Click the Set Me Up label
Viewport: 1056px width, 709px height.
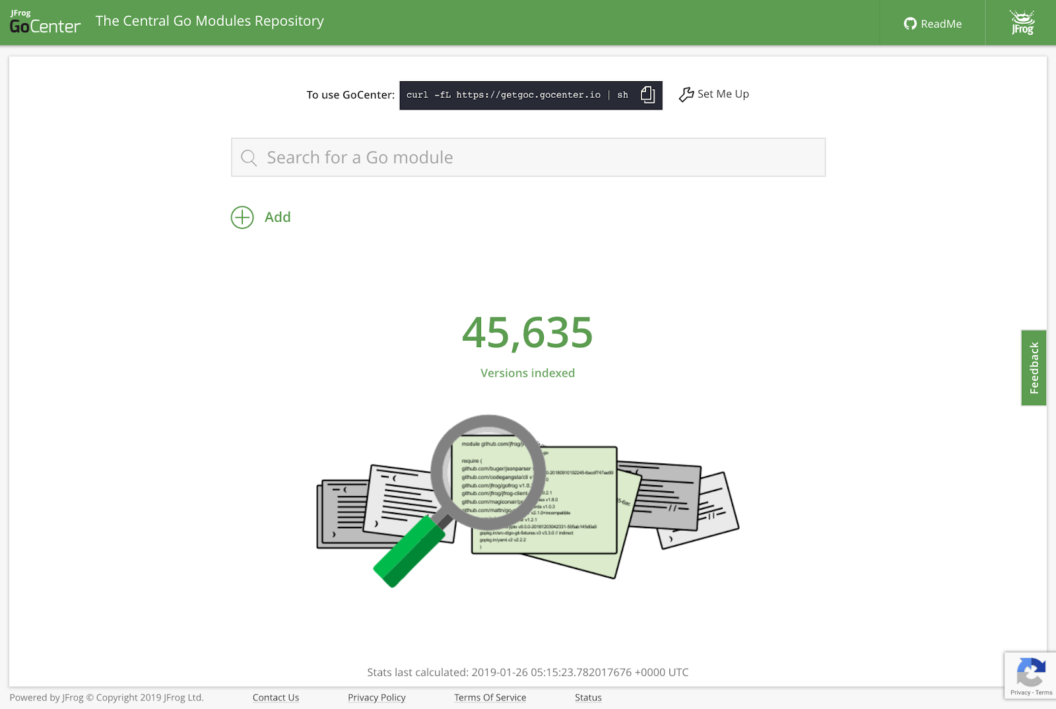723,94
